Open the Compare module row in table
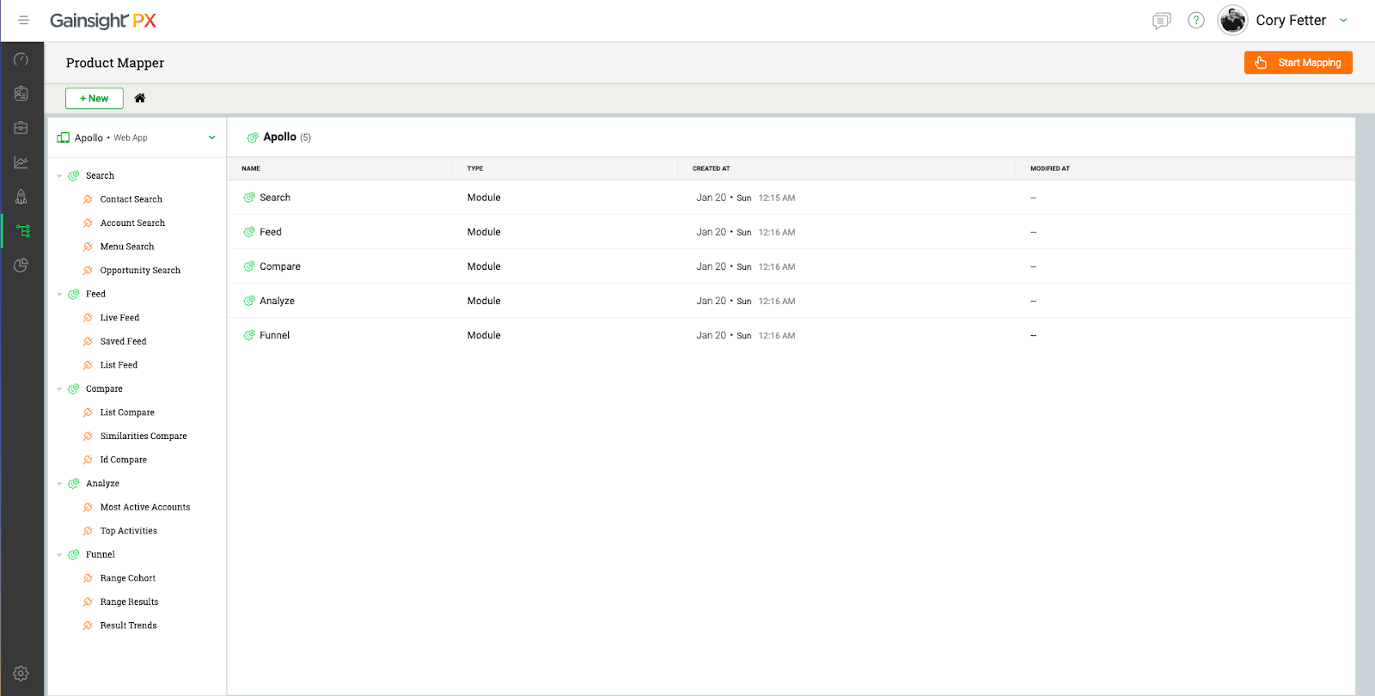 [280, 266]
